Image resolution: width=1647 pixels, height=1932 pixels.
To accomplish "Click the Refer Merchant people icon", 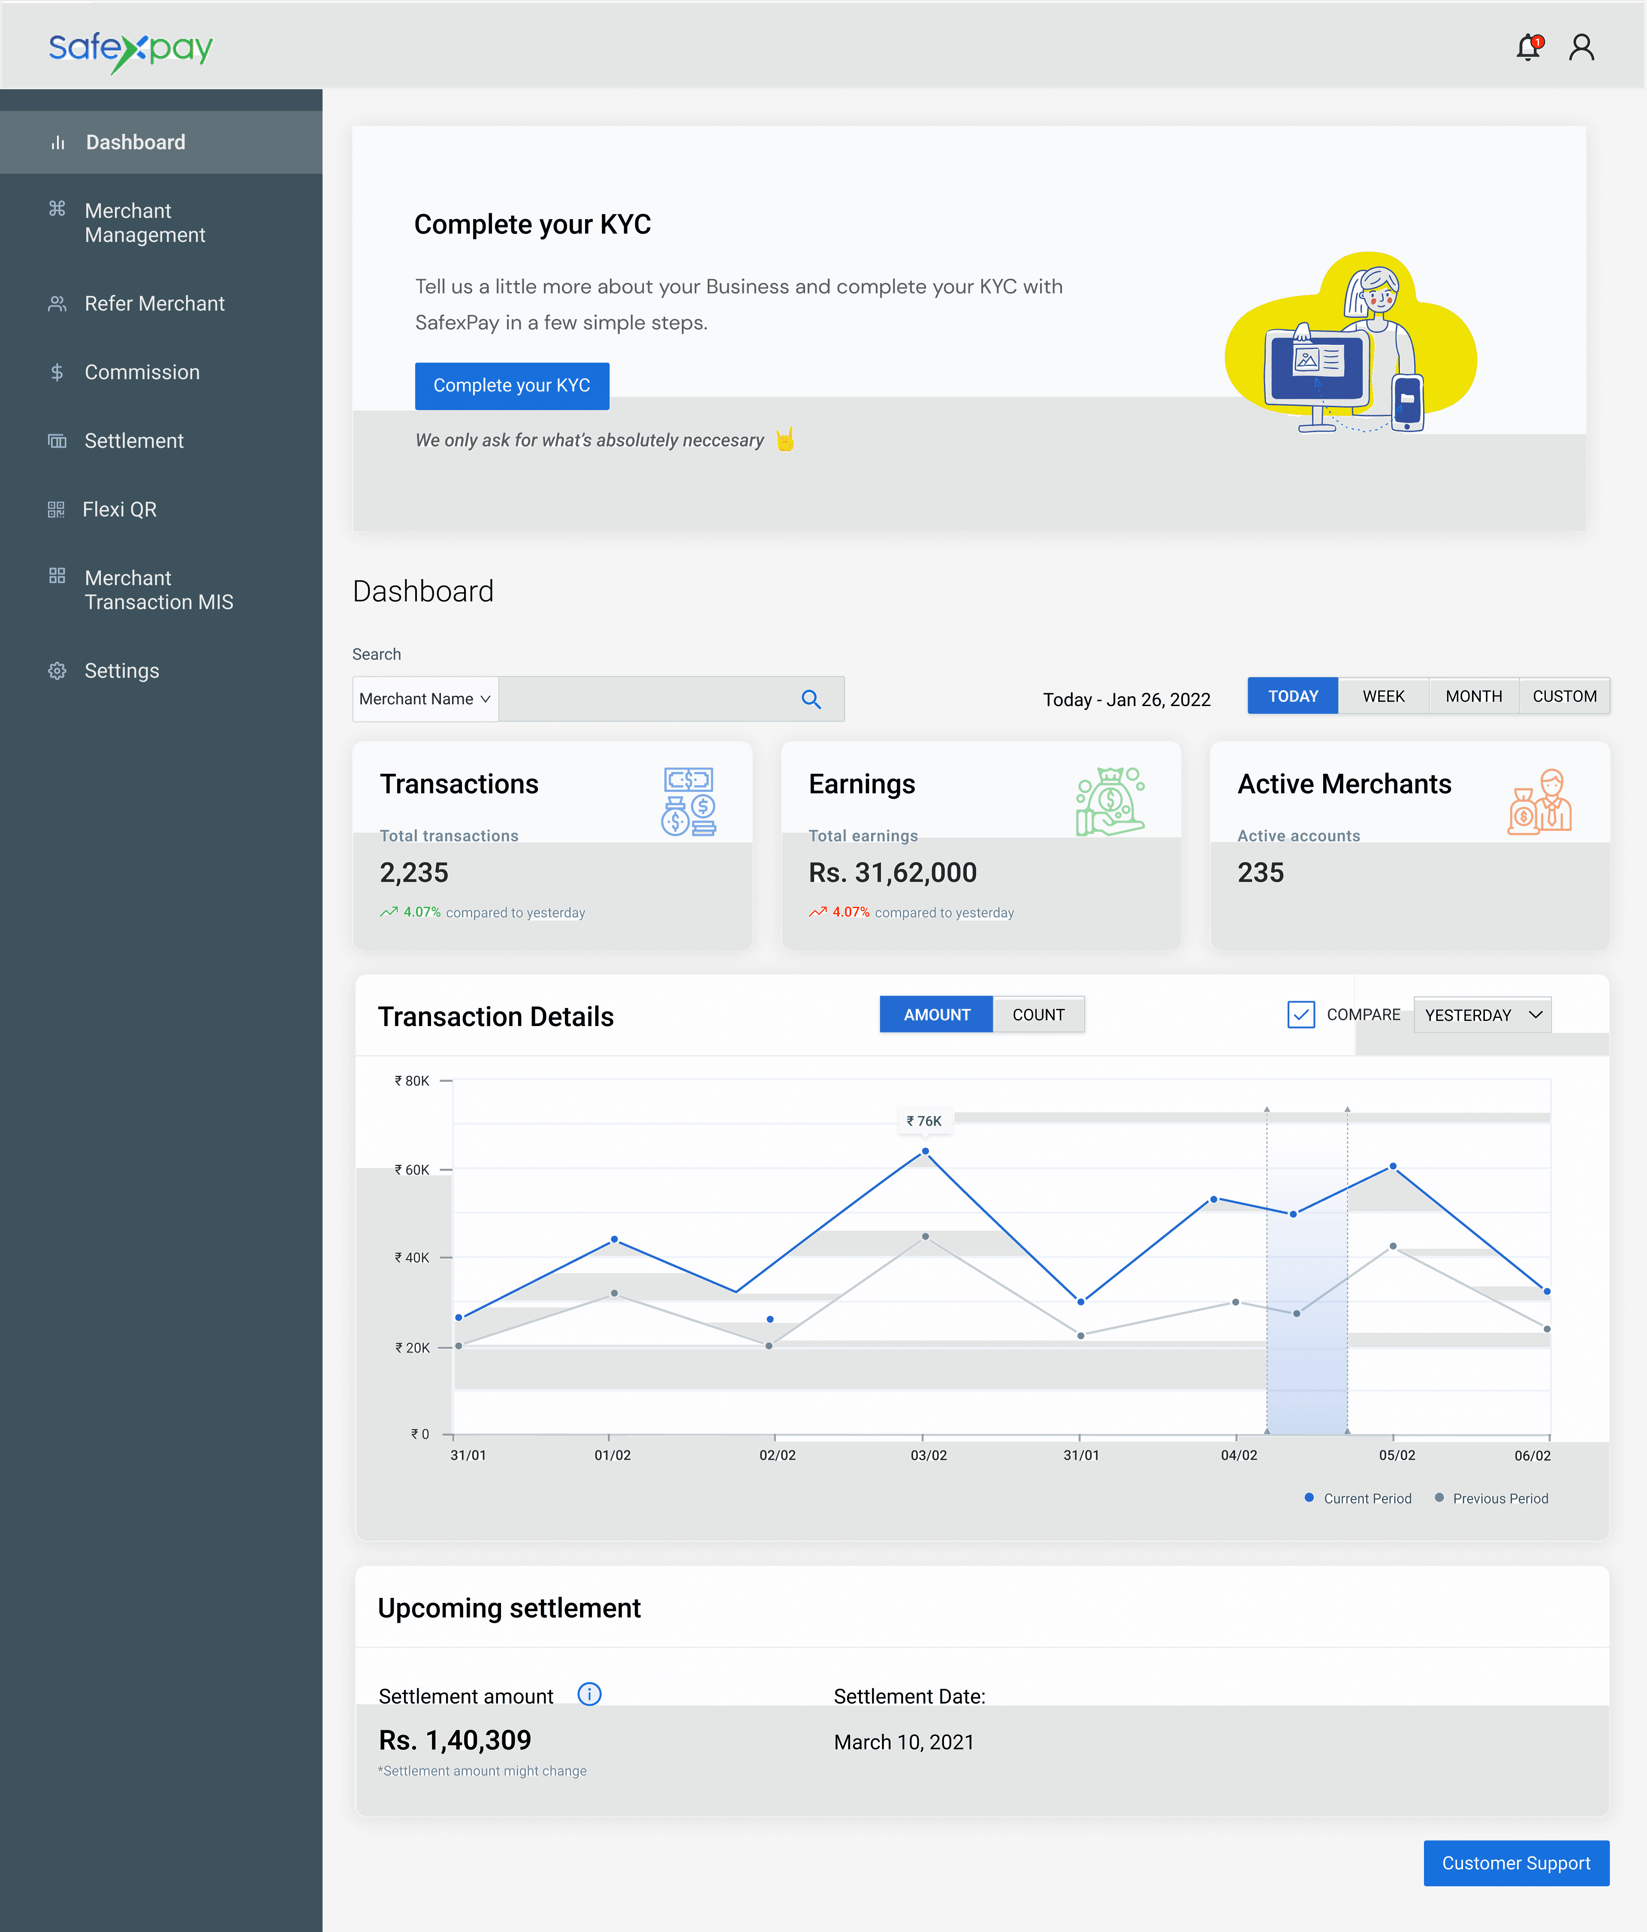I will click(57, 304).
